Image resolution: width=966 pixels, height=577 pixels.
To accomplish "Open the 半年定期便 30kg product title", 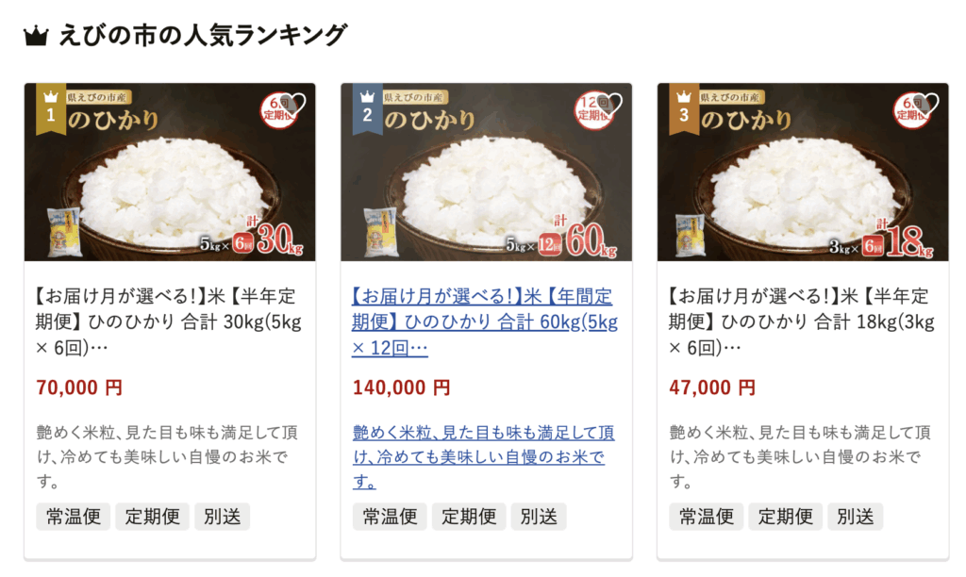I will click(169, 322).
